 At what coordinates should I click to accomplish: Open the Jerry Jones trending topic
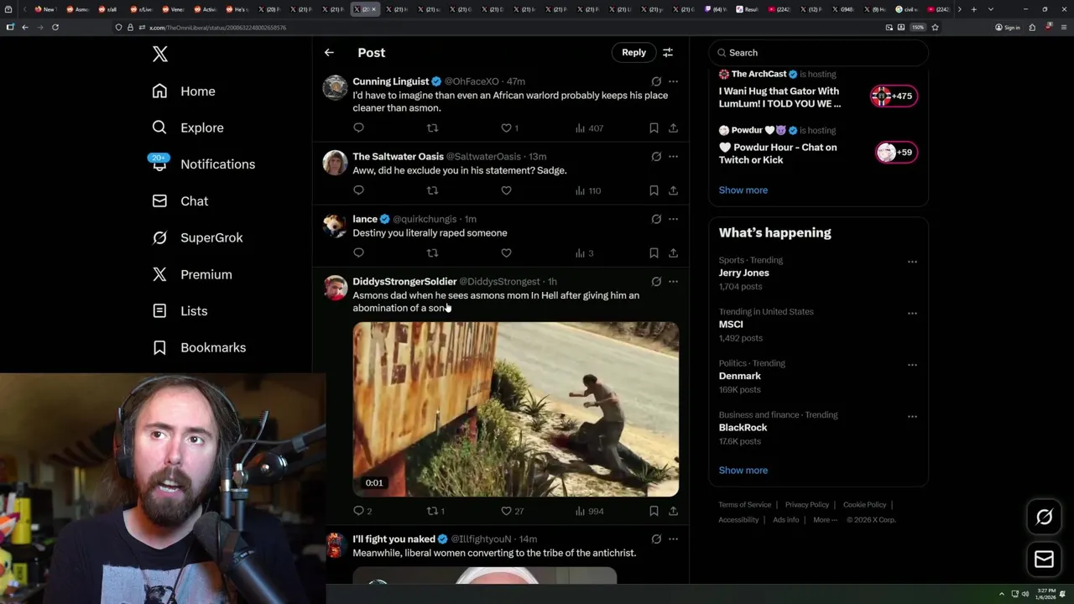743,273
